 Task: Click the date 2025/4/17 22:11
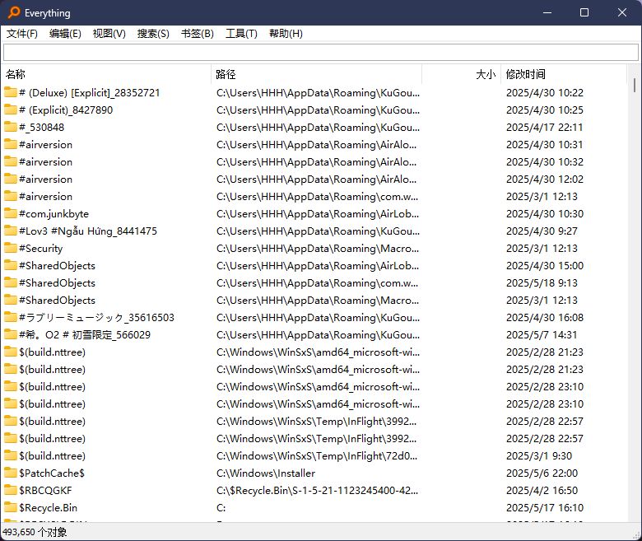pyautogui.click(x=545, y=128)
